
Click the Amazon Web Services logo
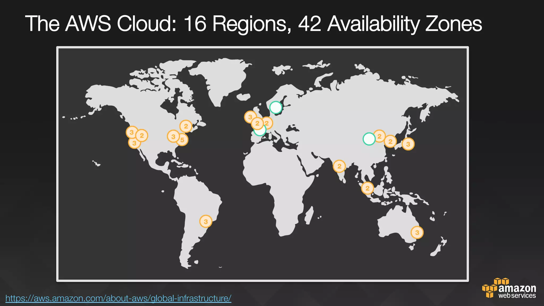[x=509, y=288]
